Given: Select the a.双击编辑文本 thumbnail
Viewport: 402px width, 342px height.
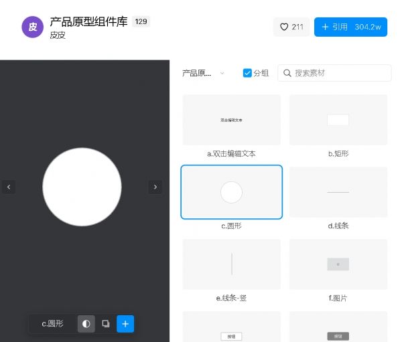Looking at the screenshot, I should click(x=232, y=120).
